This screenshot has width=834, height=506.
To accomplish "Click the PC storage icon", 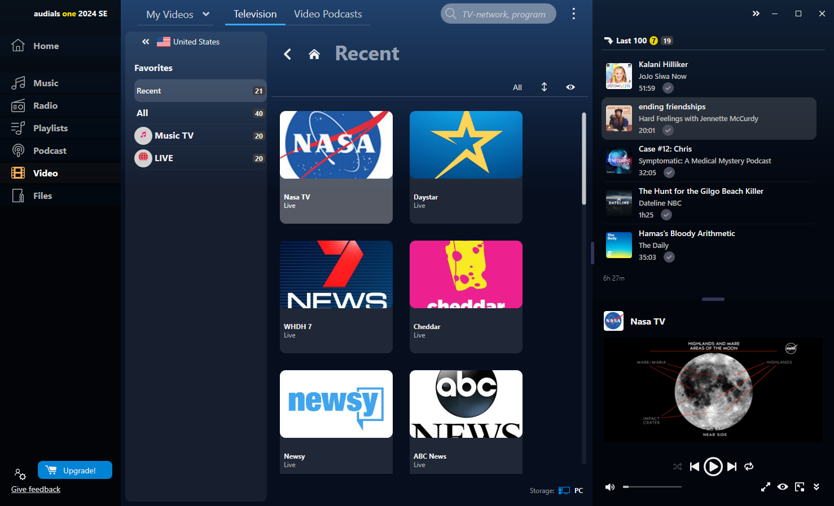I will 564,490.
